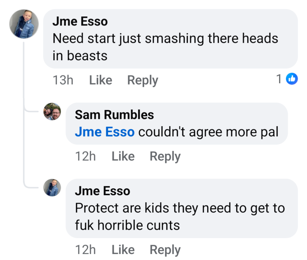Like the last Jme Esso reply
The image size is (307, 260).
(123, 250)
